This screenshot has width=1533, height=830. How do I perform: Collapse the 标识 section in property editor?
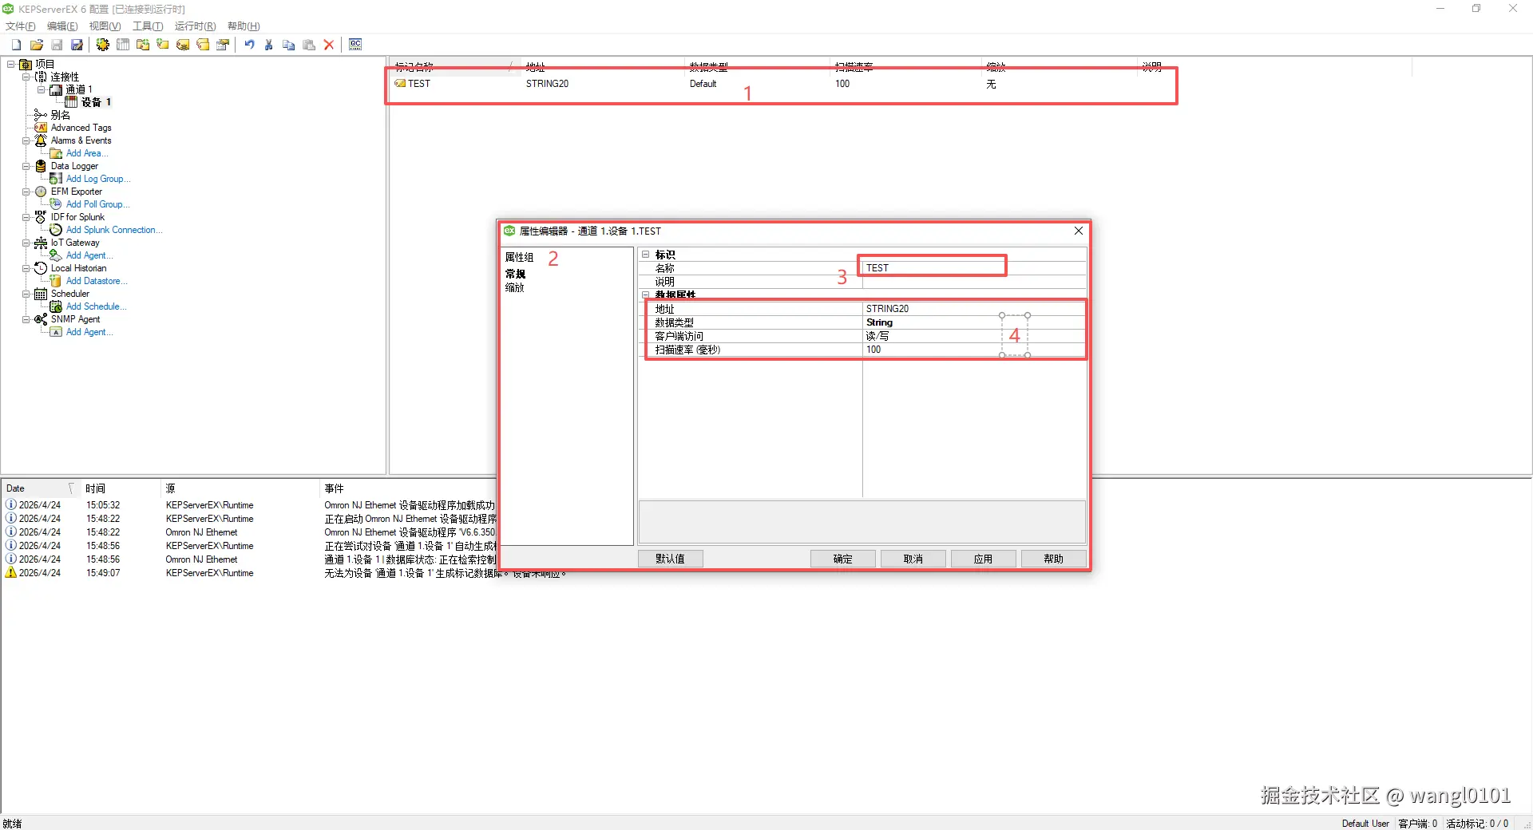[646, 255]
